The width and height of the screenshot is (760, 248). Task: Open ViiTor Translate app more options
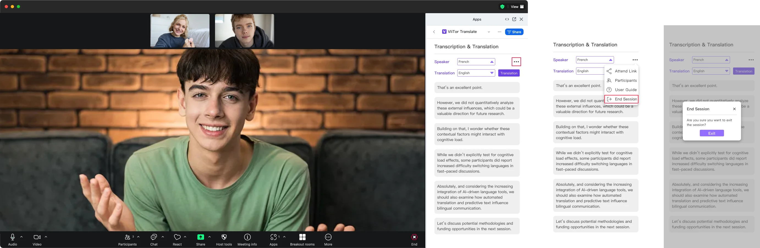click(x=500, y=32)
